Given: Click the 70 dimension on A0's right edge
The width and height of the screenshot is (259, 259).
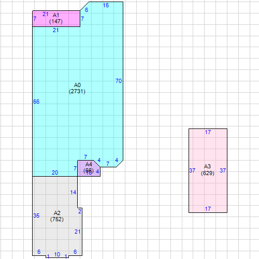Looking at the screenshot, I should click(x=119, y=81).
